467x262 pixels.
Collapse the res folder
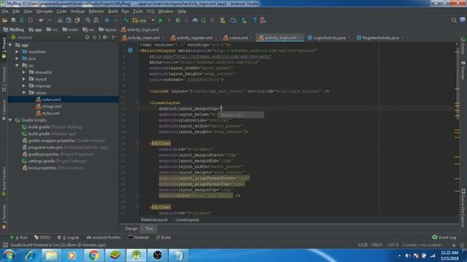(x=17, y=65)
